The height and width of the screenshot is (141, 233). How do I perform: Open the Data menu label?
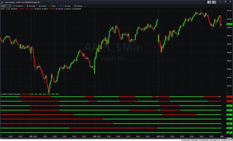pos(69,6)
